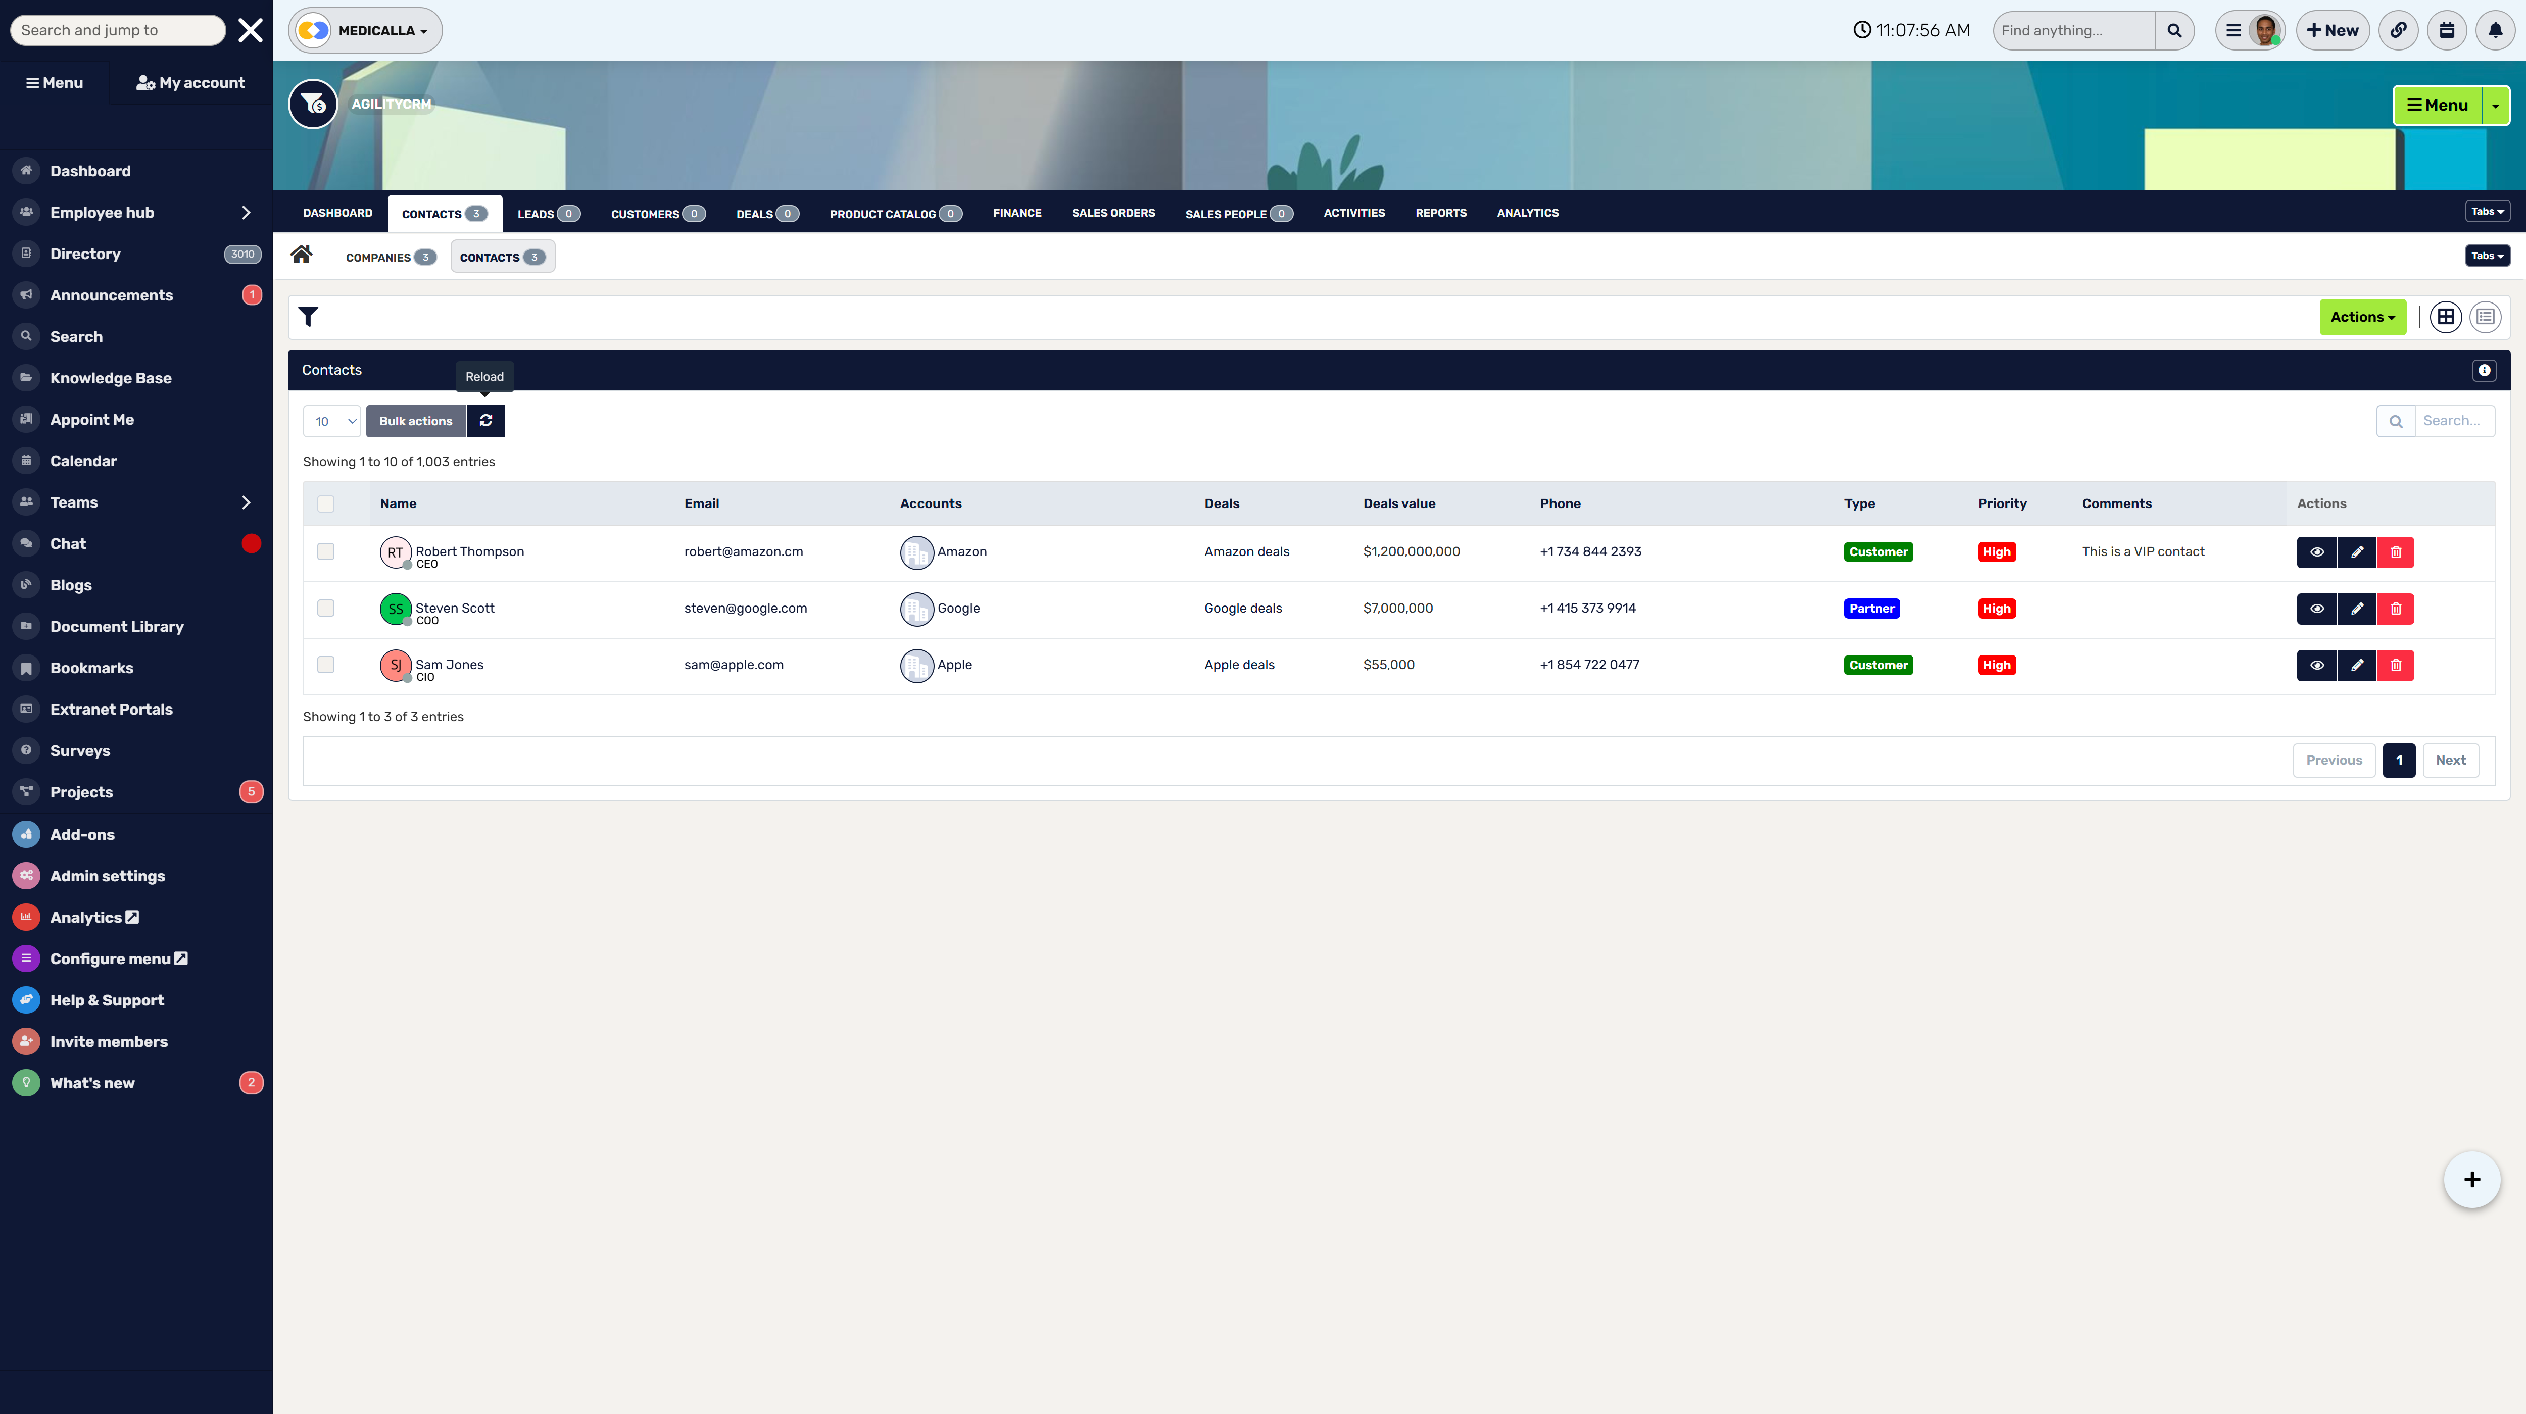
Task: Edit Steven Scott using the pencil icon
Action: coord(2356,608)
